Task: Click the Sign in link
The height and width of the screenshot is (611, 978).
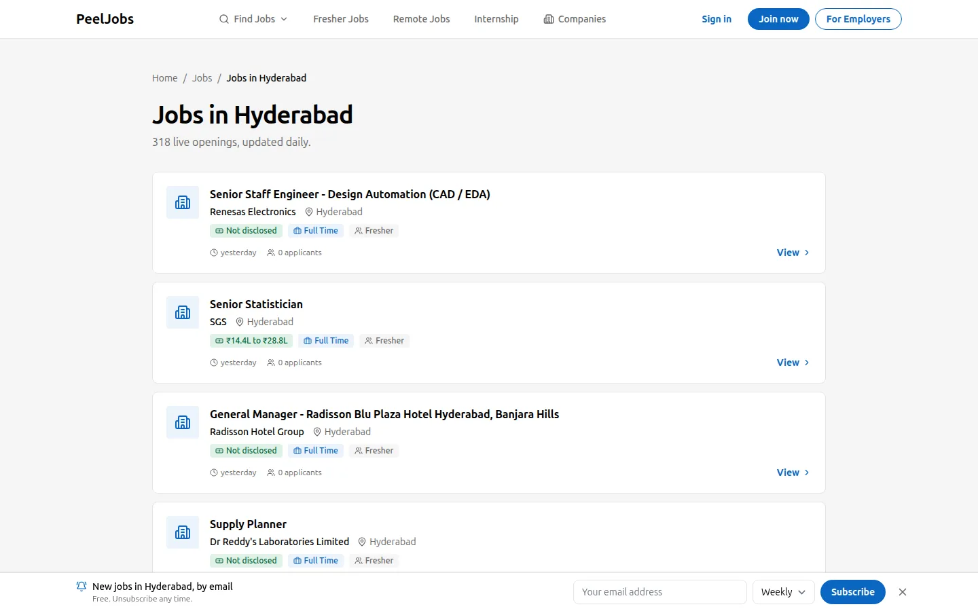Action: click(717, 19)
